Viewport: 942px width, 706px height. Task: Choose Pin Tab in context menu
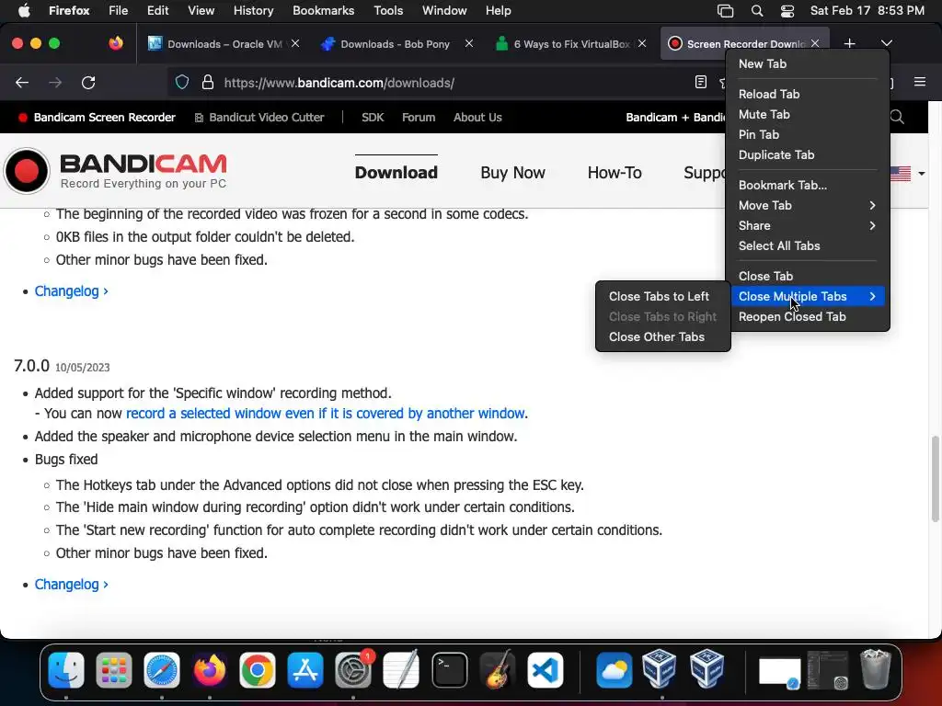808,134
